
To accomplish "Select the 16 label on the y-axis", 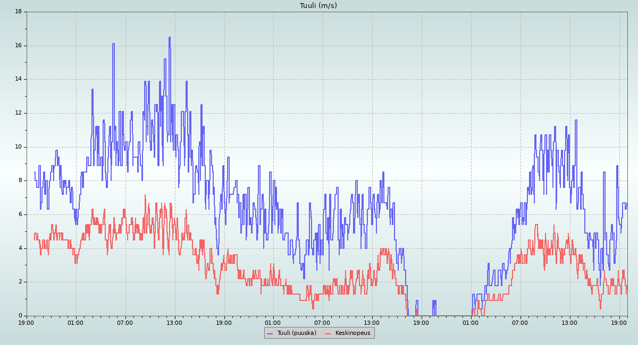I will point(18,45).
